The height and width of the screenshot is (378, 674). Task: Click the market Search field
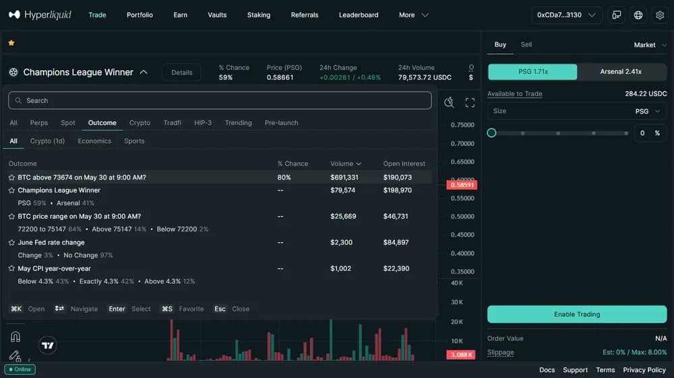click(x=220, y=100)
